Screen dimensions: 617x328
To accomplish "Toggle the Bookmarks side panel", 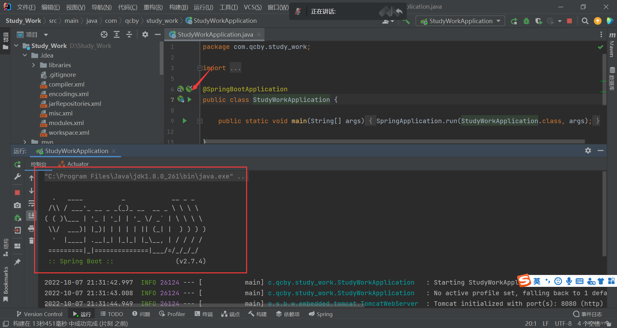I will [5, 284].
